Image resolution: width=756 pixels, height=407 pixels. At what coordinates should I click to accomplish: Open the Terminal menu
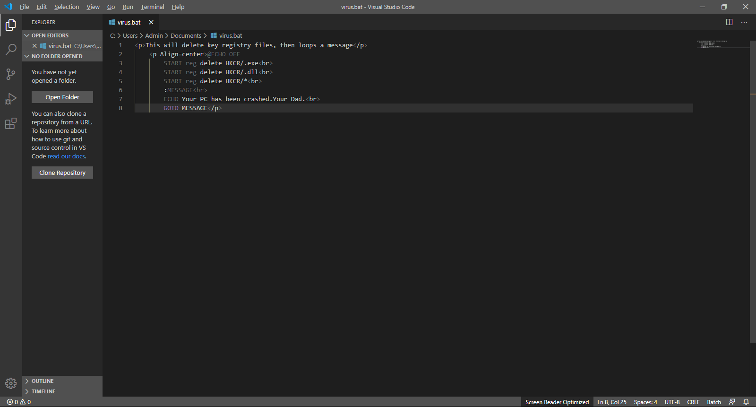[x=152, y=7]
